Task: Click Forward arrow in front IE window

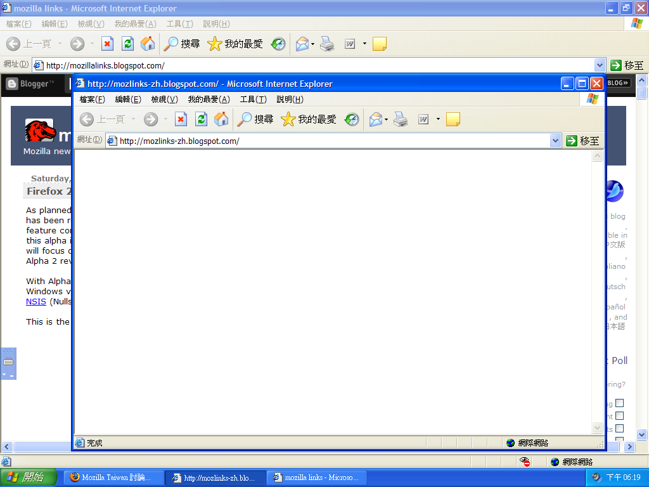Action: click(x=151, y=120)
